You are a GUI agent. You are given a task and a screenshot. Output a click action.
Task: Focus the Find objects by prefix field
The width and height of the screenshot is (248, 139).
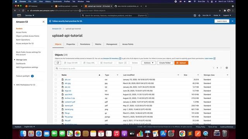[x=93, y=69]
